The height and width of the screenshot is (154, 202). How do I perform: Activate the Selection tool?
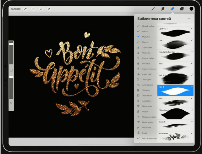pos(41,9)
